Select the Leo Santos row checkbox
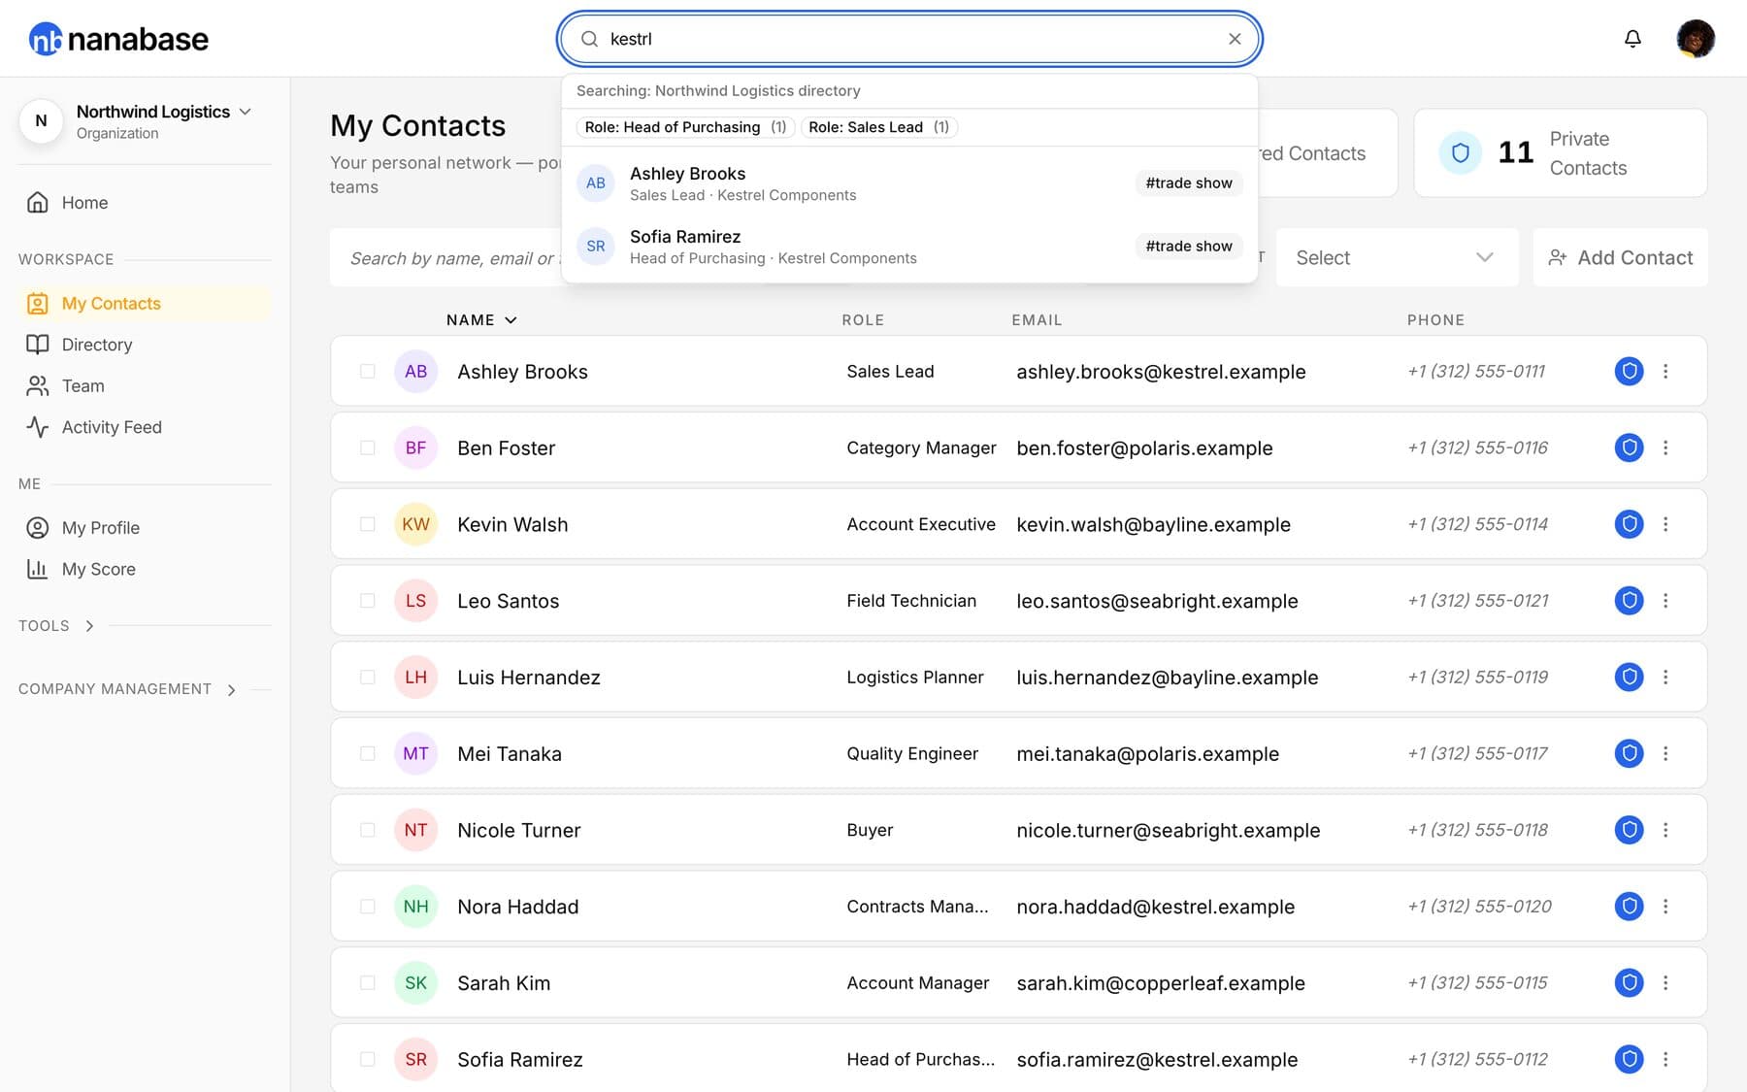This screenshot has height=1092, width=1747. click(x=367, y=601)
